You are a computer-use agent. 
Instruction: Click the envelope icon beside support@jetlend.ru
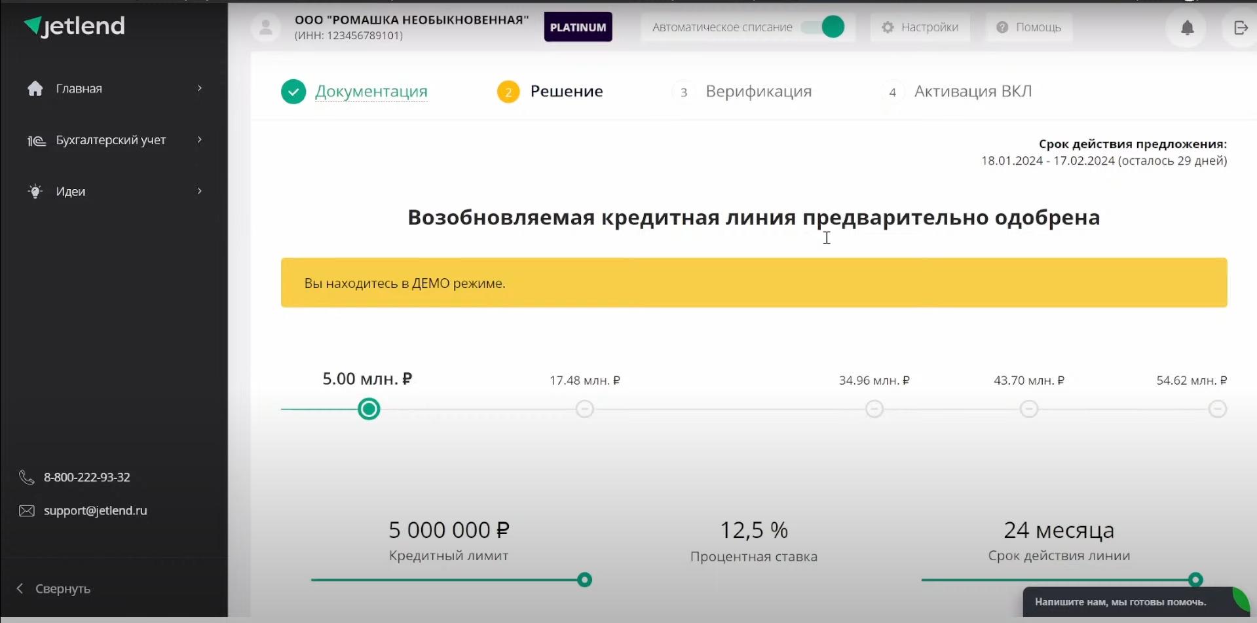(27, 511)
